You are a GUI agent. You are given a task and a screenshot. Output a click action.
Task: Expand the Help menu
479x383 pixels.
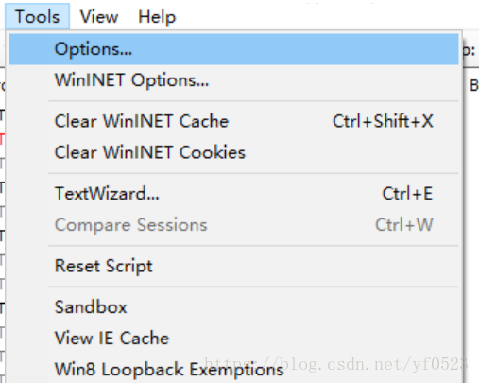pyautogui.click(x=157, y=16)
